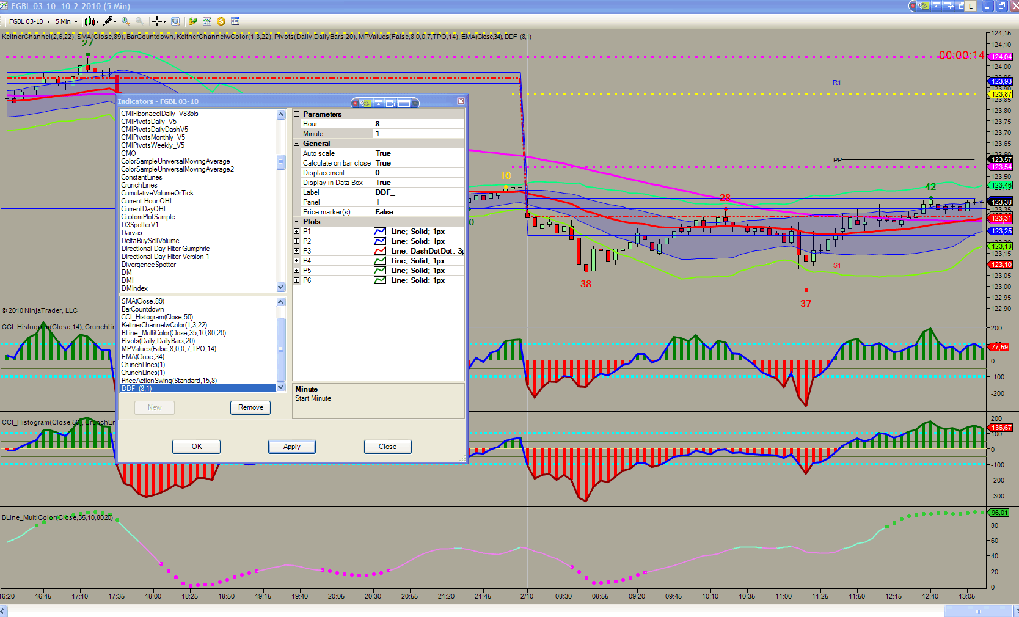Open the chart properties list icon
1019x617 pixels.
(235, 21)
